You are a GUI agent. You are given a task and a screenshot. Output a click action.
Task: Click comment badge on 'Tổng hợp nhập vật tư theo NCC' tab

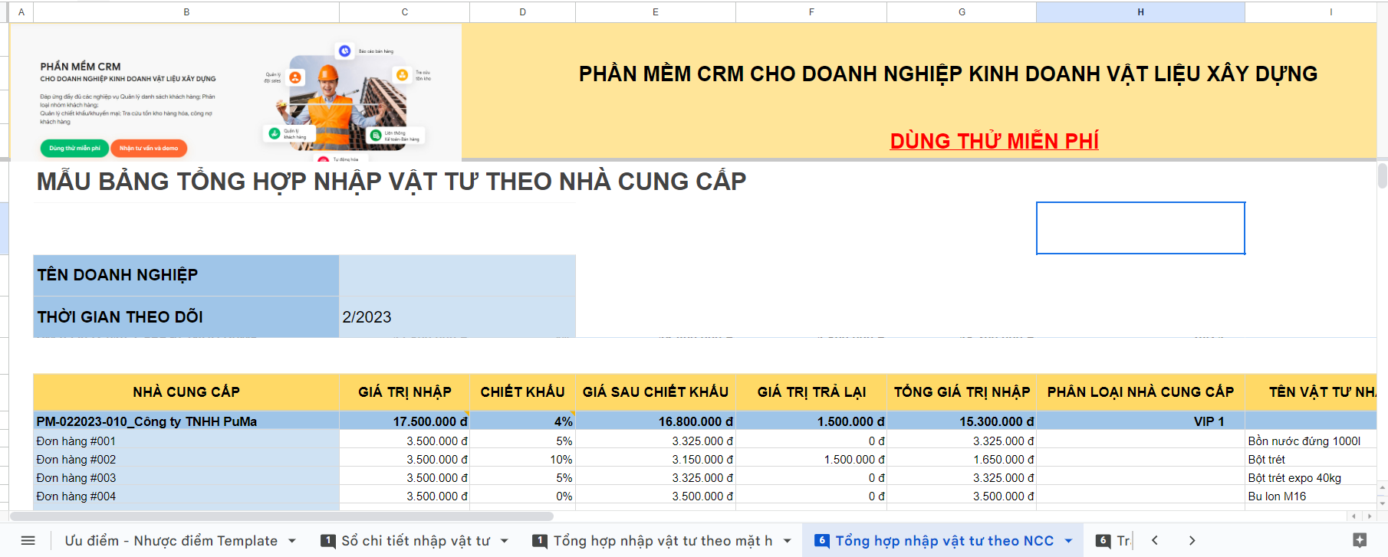click(x=822, y=541)
